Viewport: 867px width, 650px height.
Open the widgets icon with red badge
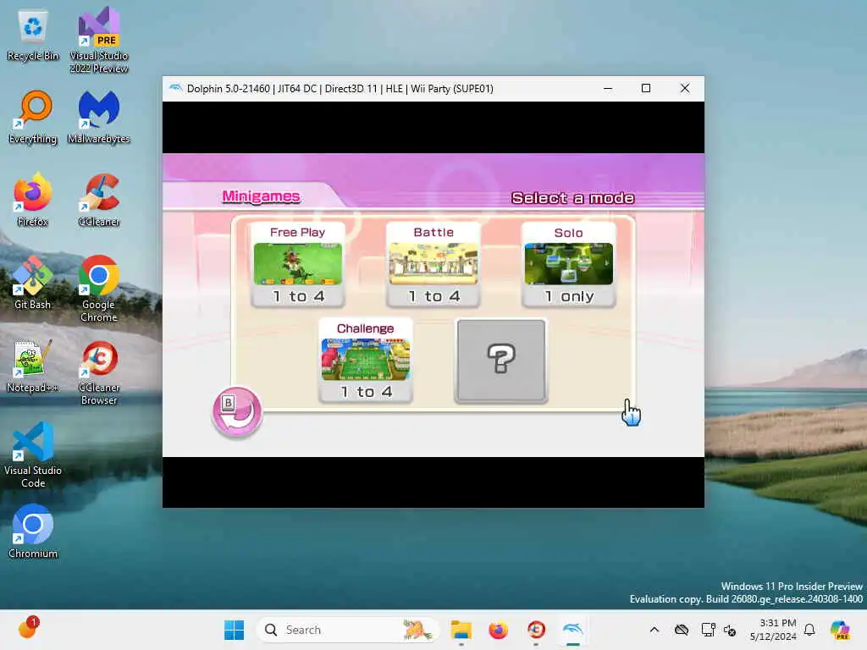point(28,628)
